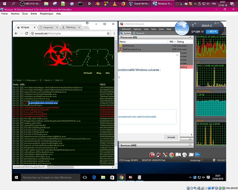Open the Options menu in KillSwitch
The image size is (238, 190).
coord(137,29)
